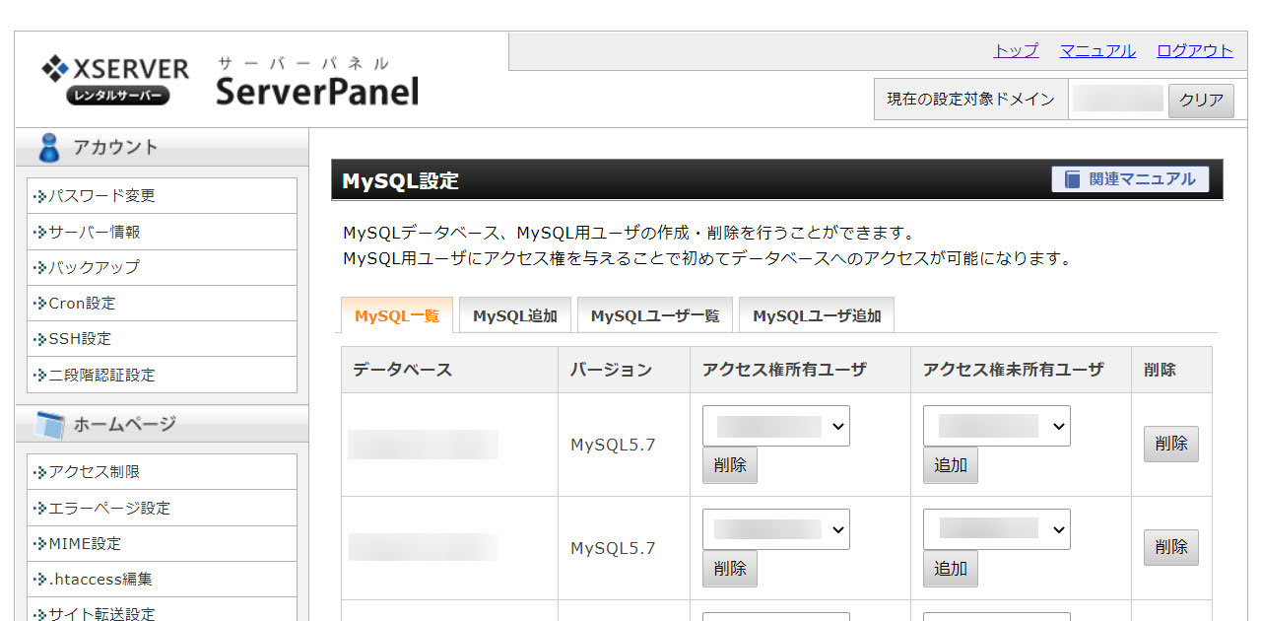Viewport: 1261px width, 621px height.
Task: Open first row アクセス権未所有ユーザ dropdown
Action: click(x=997, y=426)
